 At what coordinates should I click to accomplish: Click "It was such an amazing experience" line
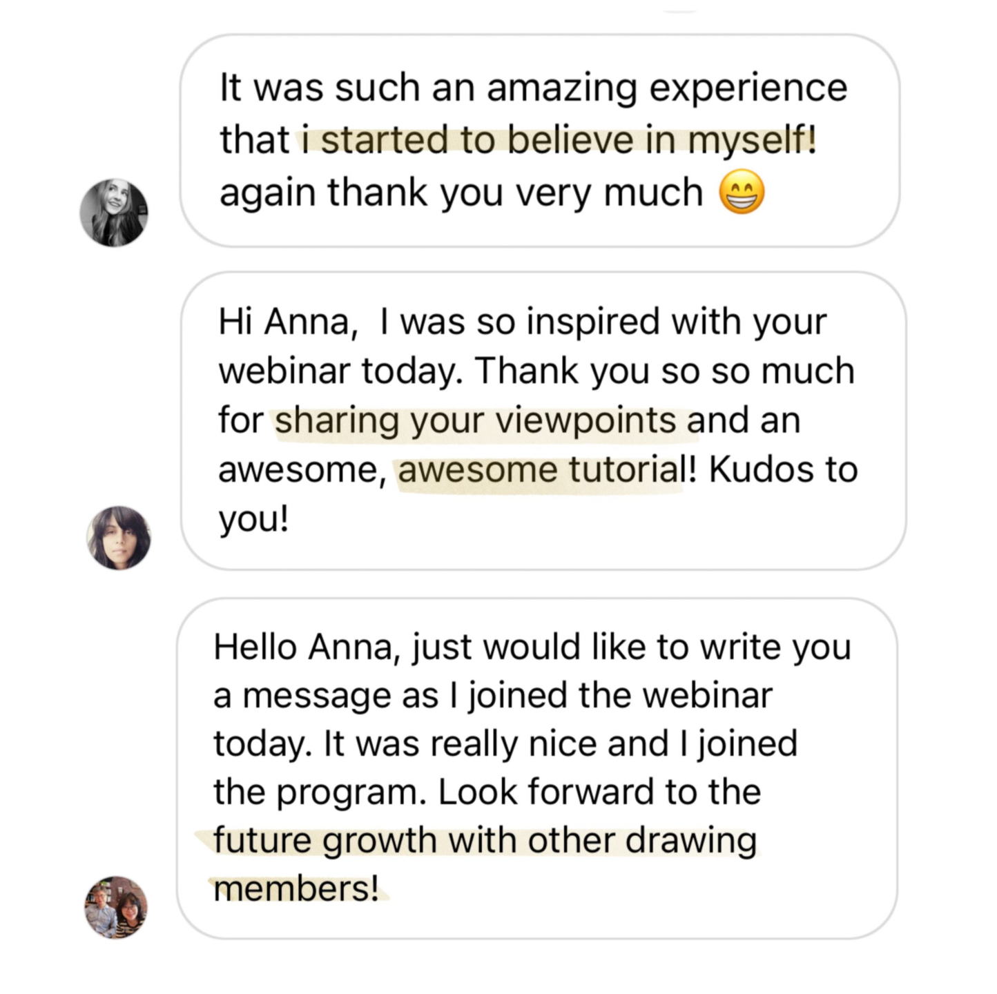pos(533,88)
